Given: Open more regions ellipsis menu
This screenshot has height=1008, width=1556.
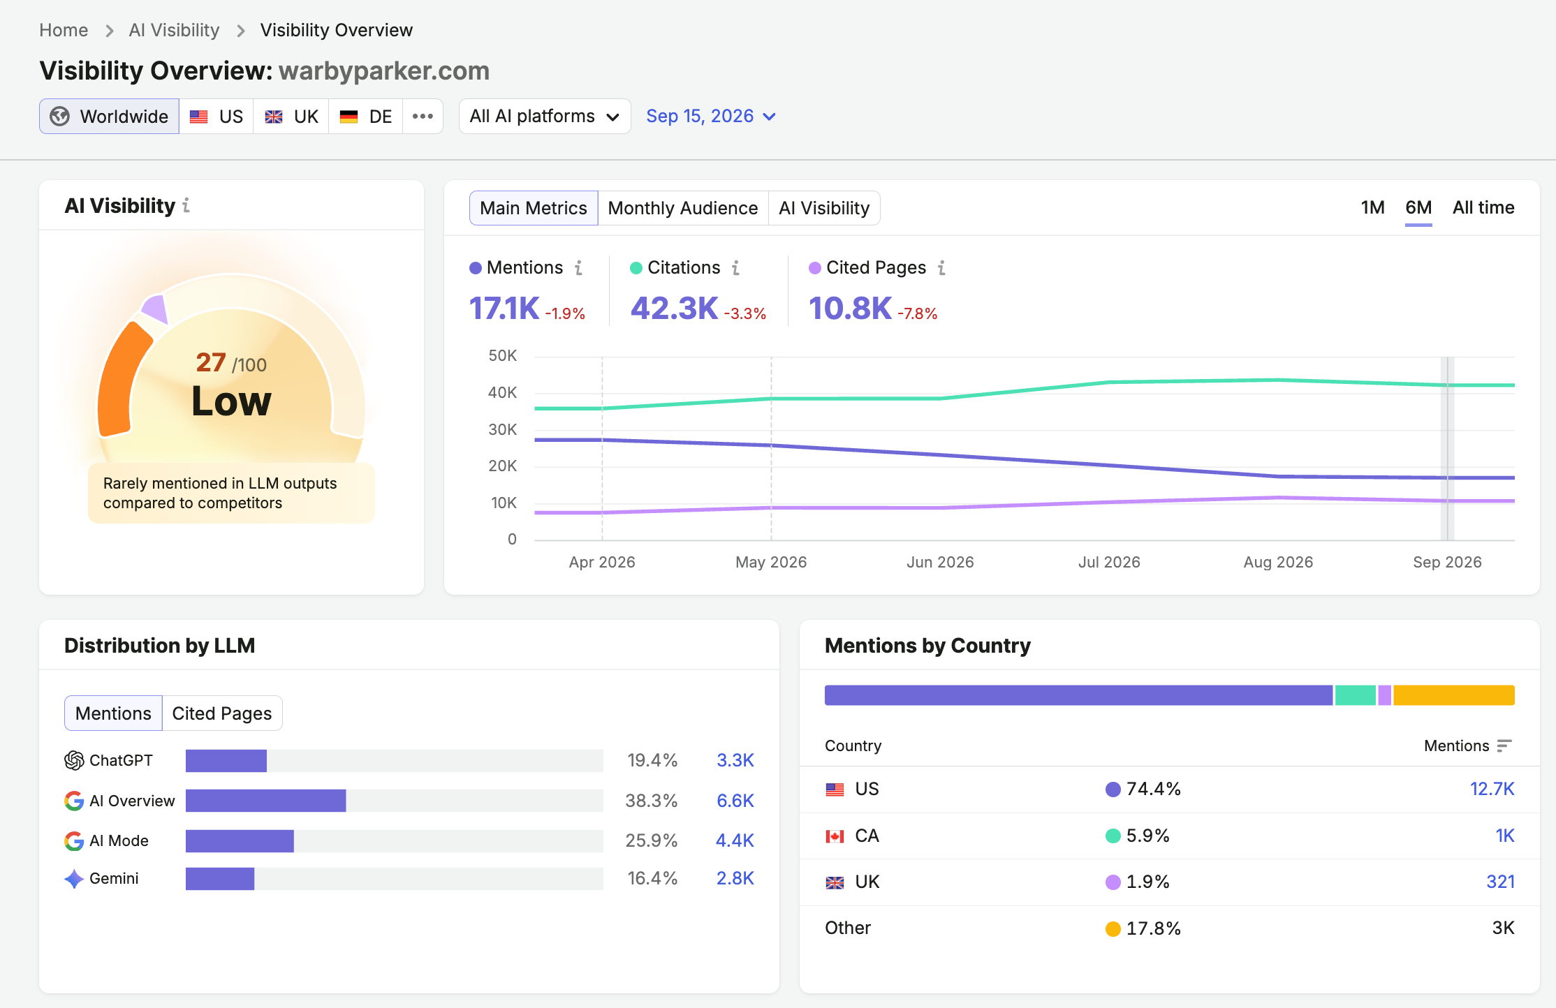Looking at the screenshot, I should 423,117.
